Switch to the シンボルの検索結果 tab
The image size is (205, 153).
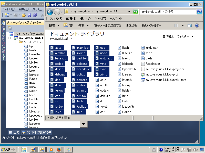click(37, 132)
